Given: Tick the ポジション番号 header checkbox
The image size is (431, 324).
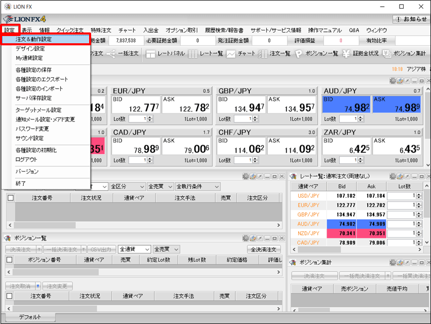Looking at the screenshot, I should click(x=9, y=260).
